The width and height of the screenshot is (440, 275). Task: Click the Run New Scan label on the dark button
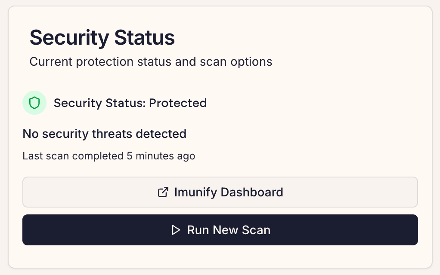pyautogui.click(x=229, y=230)
